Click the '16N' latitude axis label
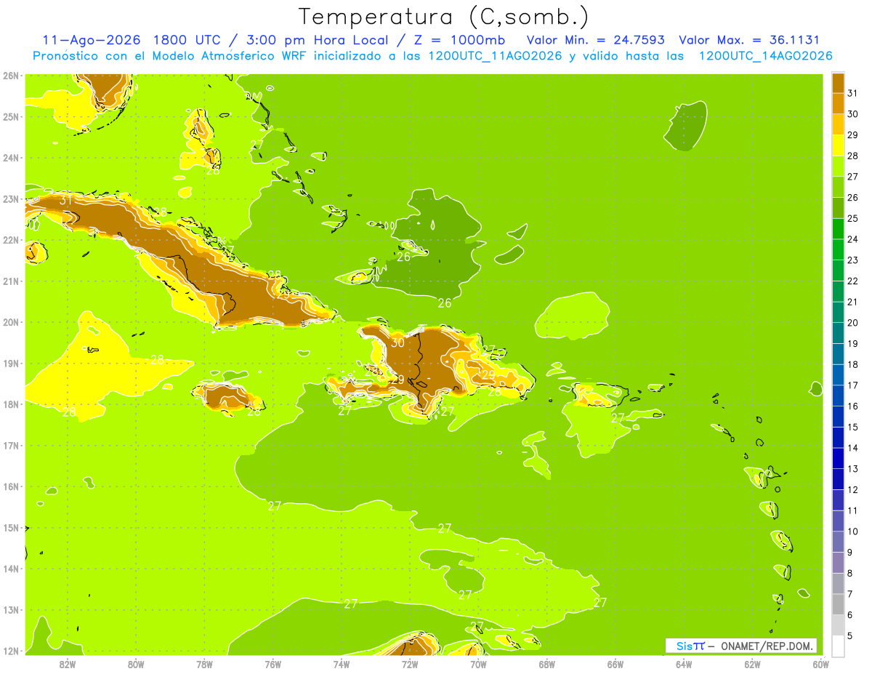The width and height of the screenshot is (872, 674). tap(11, 486)
